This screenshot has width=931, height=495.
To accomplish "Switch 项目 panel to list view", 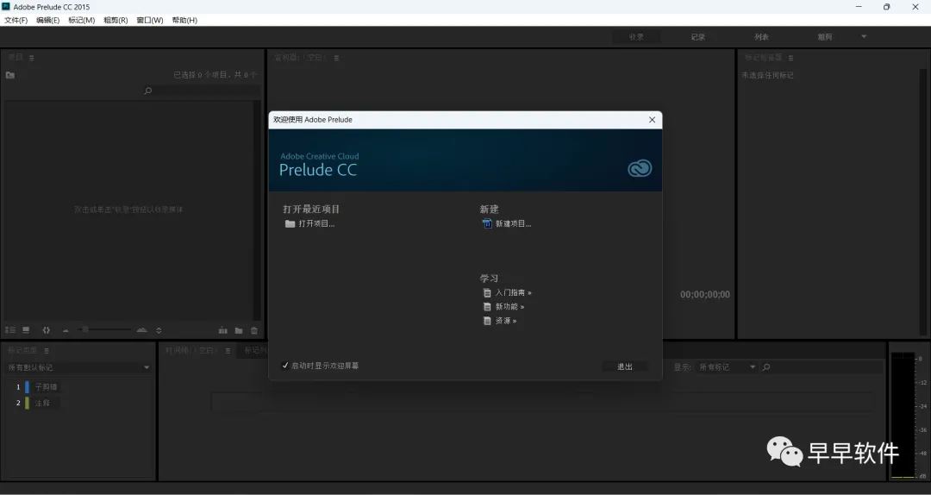I will tap(10, 329).
